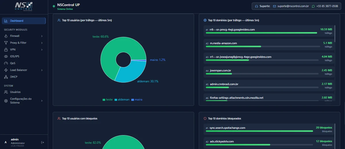This screenshot has width=345, height=149.
Task: Toggle the aldeman legend entry in traffic chart
Action: (x=122, y=99)
